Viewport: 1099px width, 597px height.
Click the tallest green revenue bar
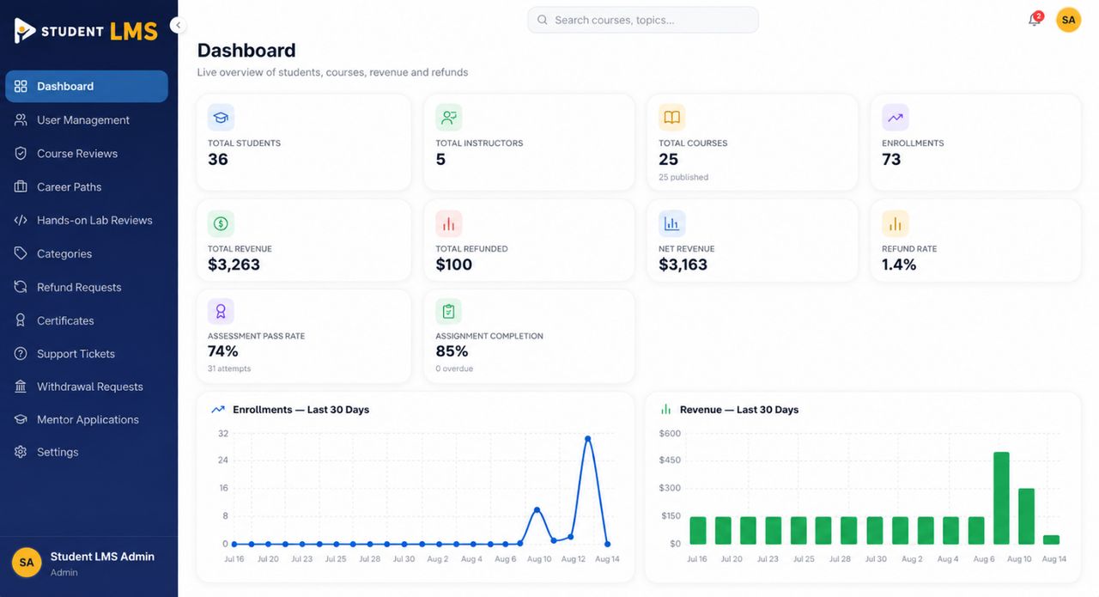1001,498
